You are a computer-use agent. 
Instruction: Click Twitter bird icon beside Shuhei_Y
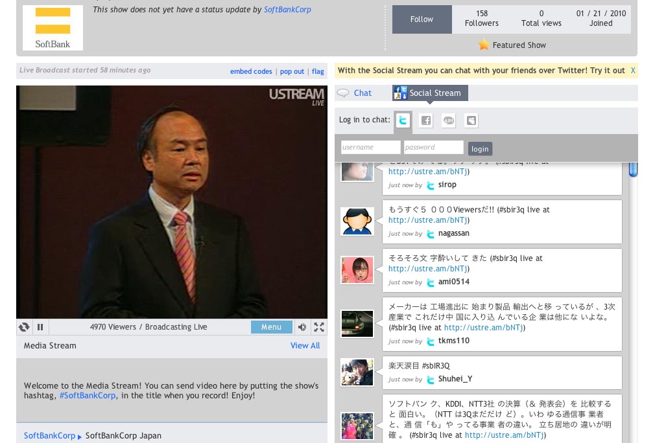(x=430, y=380)
